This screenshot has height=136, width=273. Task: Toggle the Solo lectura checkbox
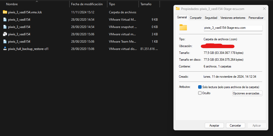click(x=200, y=87)
